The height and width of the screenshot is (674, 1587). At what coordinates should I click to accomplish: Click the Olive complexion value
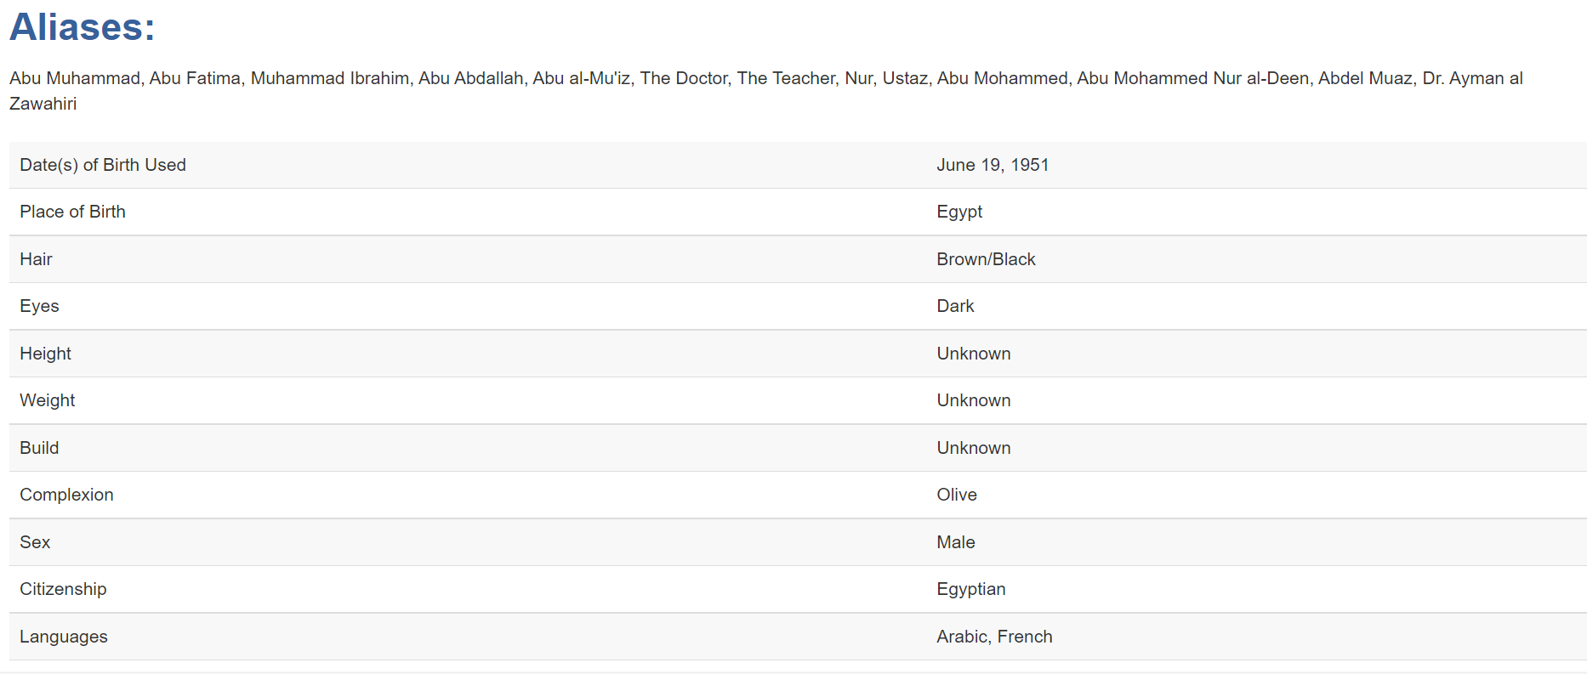[957, 495]
